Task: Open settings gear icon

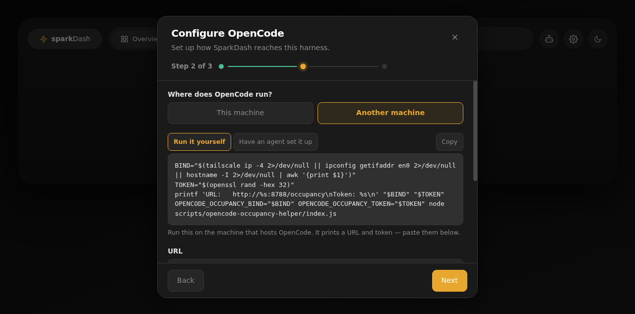Action: pyautogui.click(x=573, y=39)
